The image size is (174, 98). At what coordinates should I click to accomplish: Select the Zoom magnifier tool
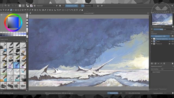click(80, 10)
